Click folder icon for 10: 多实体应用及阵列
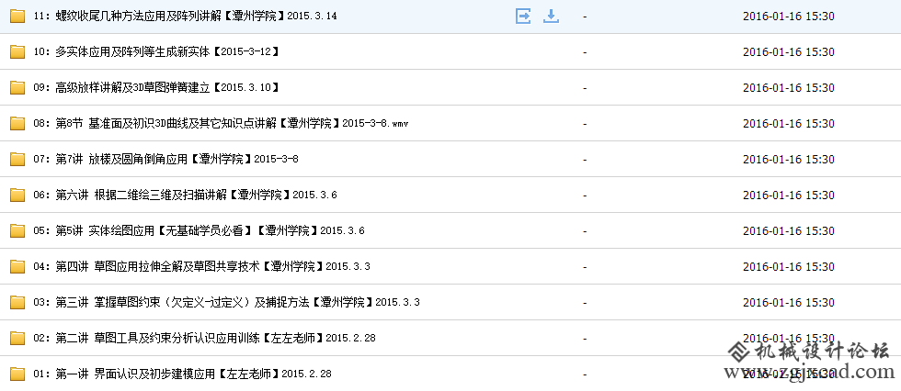This screenshot has height=391, width=901. coord(17,52)
